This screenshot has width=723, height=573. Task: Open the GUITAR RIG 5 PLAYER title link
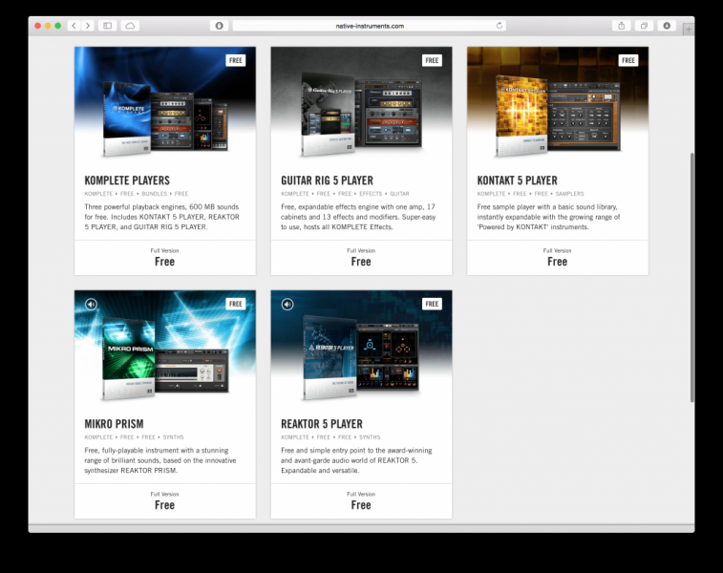pos(327,180)
